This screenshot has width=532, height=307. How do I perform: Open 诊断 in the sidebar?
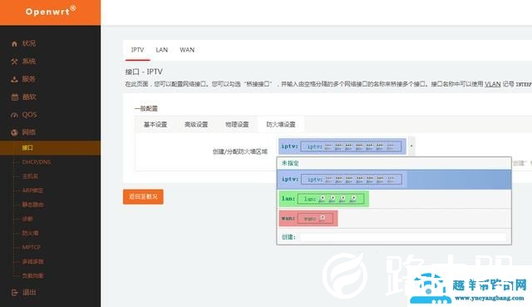[27, 219]
